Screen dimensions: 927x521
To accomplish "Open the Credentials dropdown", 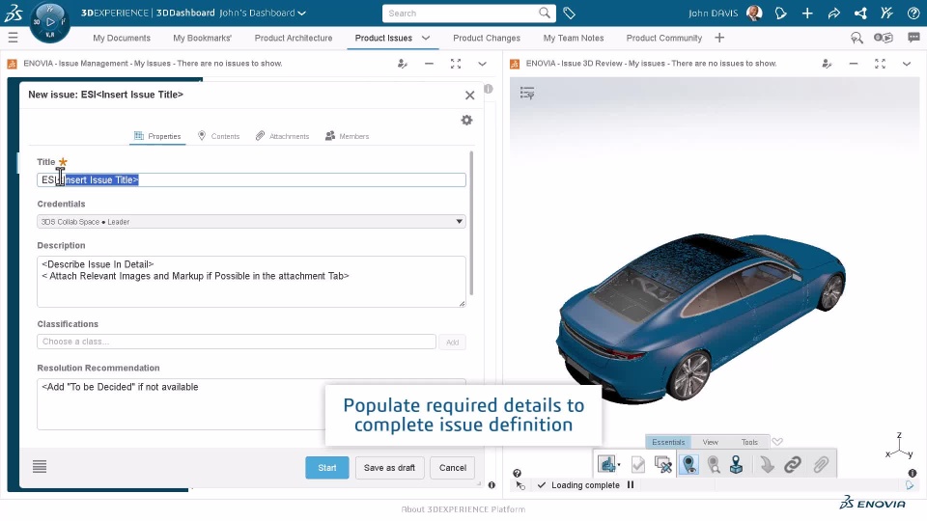I will (x=251, y=222).
